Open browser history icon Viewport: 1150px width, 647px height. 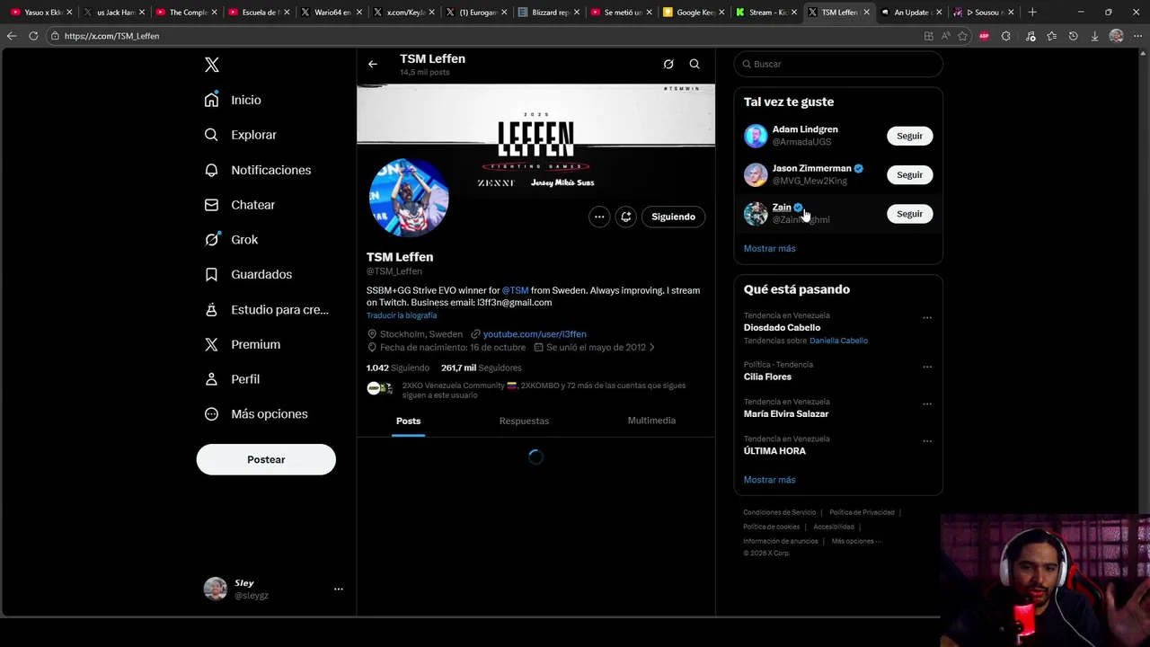pyautogui.click(x=1073, y=36)
